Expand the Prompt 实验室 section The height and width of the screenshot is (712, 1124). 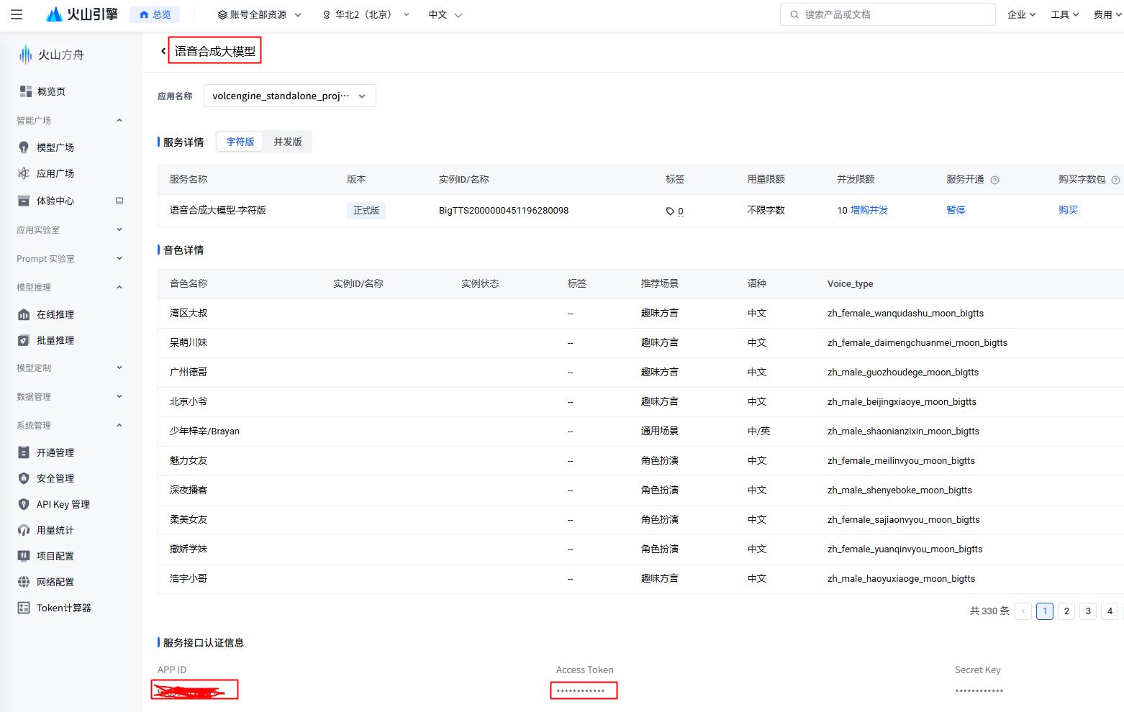(x=119, y=258)
